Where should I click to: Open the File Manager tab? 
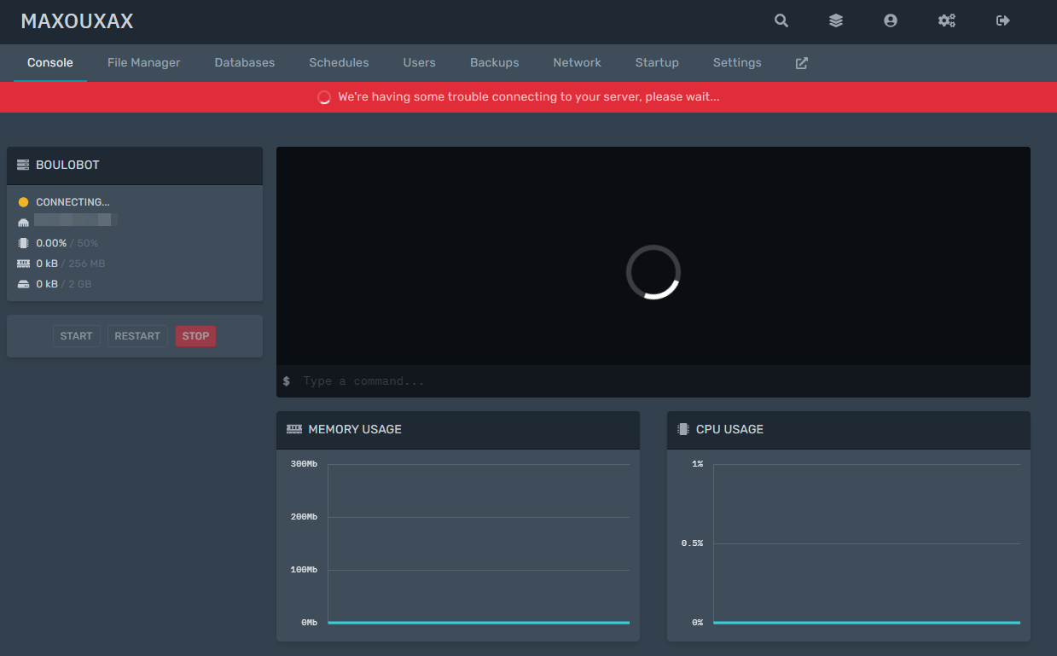coord(144,63)
